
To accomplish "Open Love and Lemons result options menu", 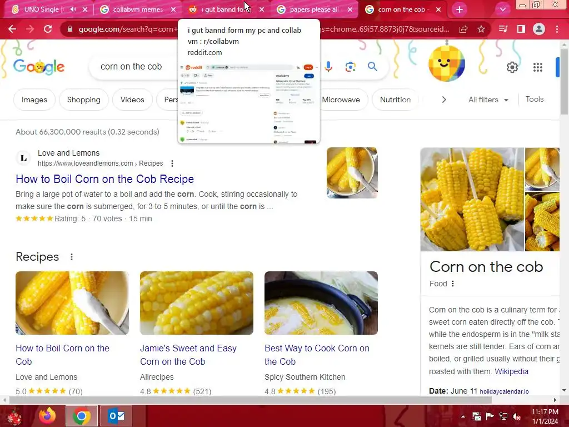I will tap(172, 163).
